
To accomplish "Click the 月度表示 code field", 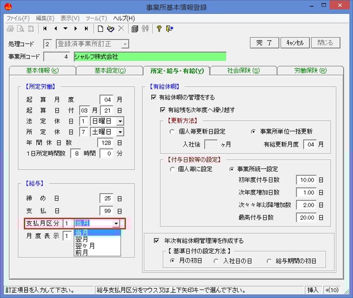I will (67, 236).
